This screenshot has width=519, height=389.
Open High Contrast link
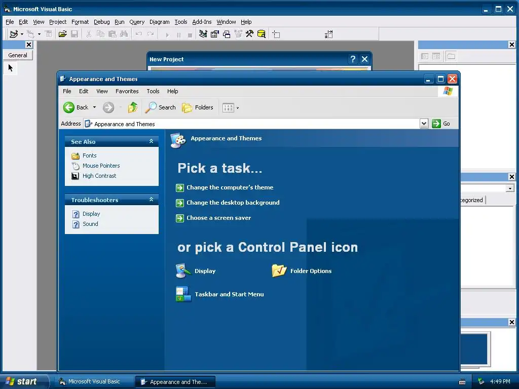tap(99, 176)
